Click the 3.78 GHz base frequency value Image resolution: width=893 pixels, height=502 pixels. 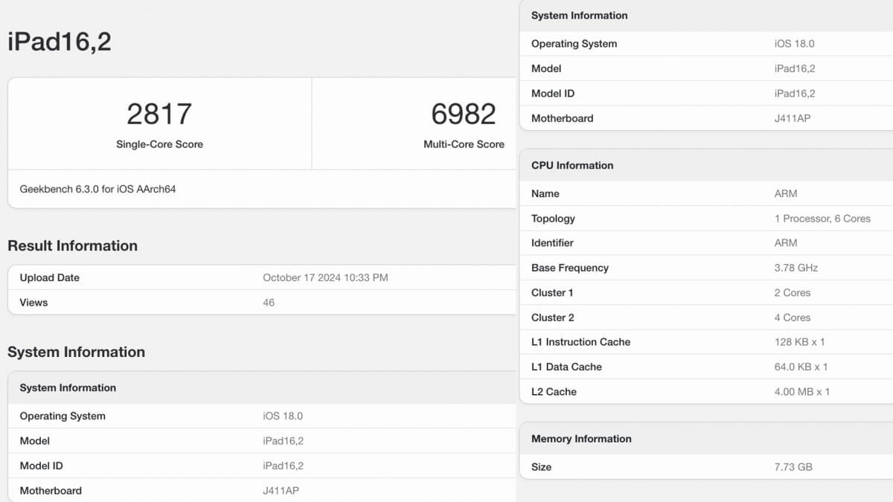[796, 268]
